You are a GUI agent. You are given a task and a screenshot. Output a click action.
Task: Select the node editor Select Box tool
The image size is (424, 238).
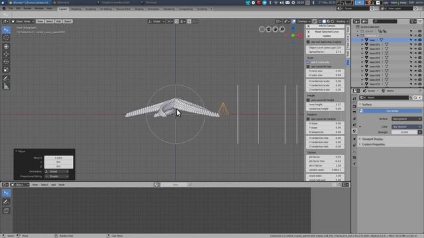(x=6, y=193)
